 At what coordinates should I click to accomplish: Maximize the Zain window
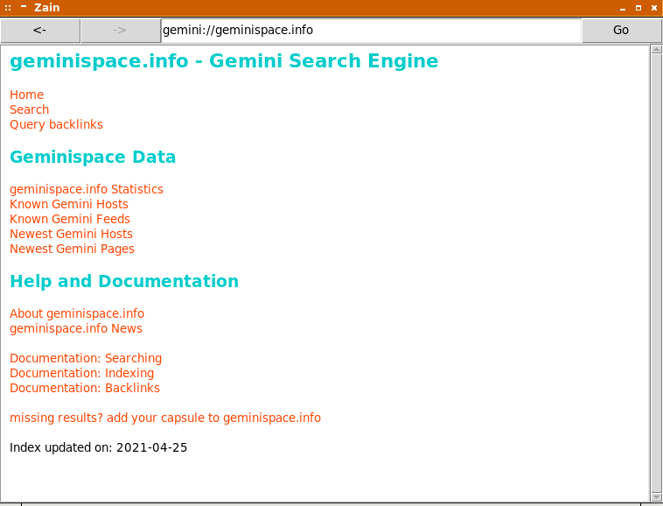click(x=639, y=8)
